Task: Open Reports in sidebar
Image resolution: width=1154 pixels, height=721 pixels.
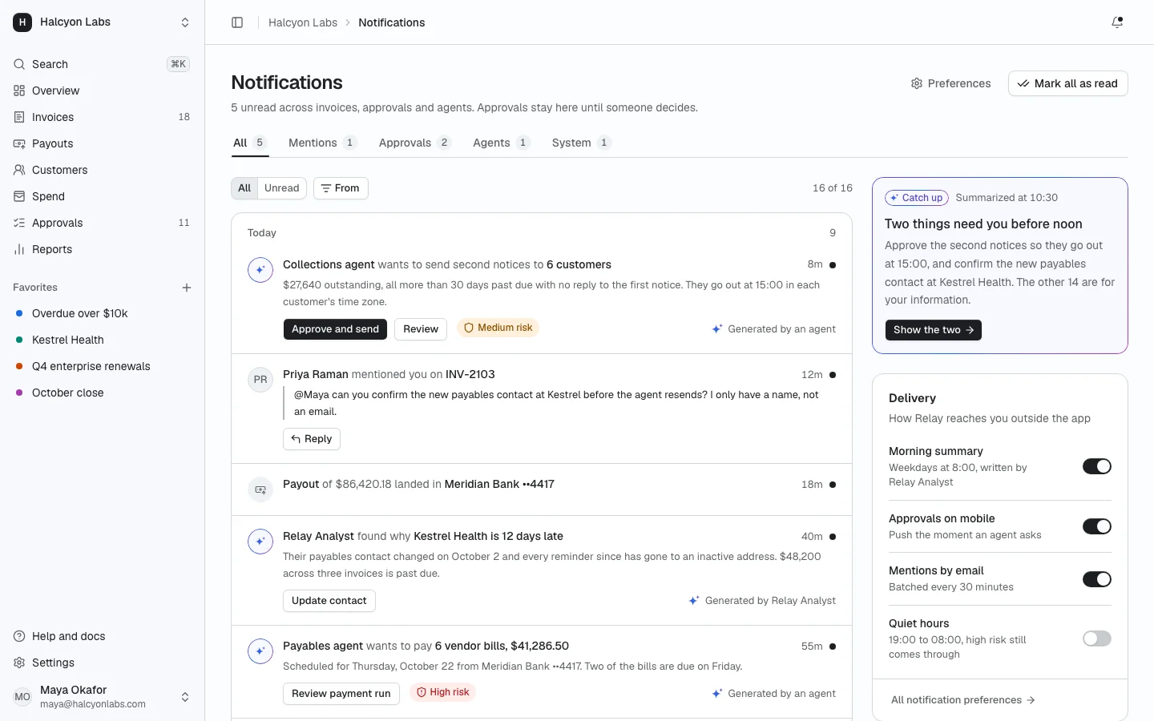Action: (x=103, y=249)
